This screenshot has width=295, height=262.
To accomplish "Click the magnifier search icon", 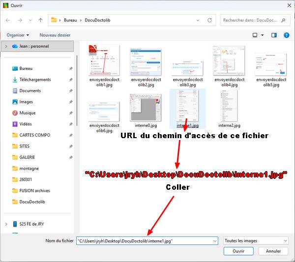I will point(283,20).
